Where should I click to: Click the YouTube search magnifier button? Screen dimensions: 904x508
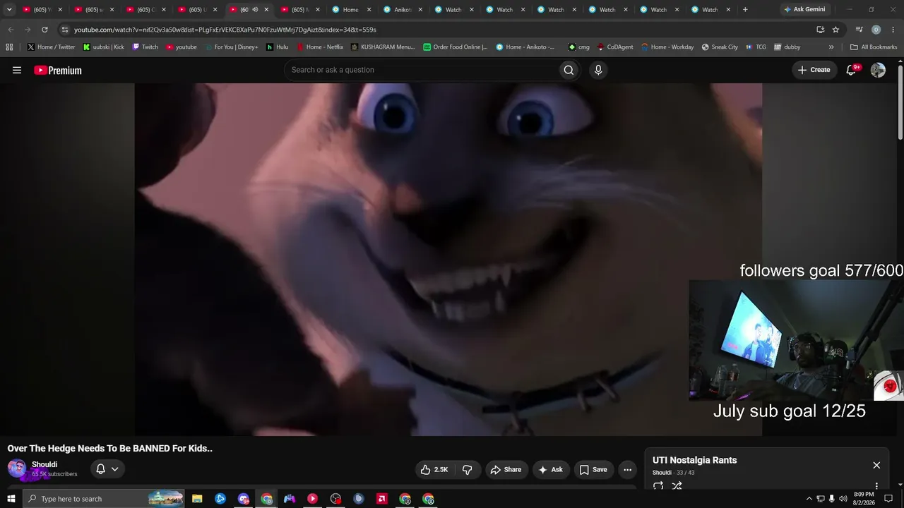(569, 70)
